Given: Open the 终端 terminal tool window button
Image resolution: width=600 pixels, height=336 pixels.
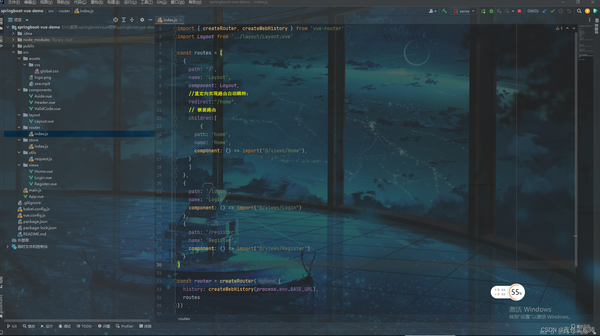Looking at the screenshot, I should [x=145, y=326].
